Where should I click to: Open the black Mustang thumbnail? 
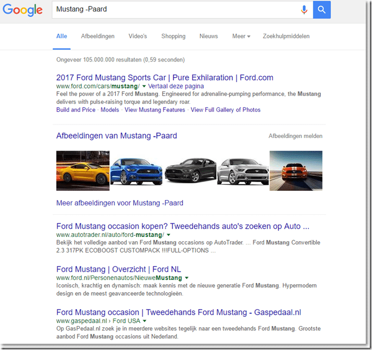(x=190, y=170)
